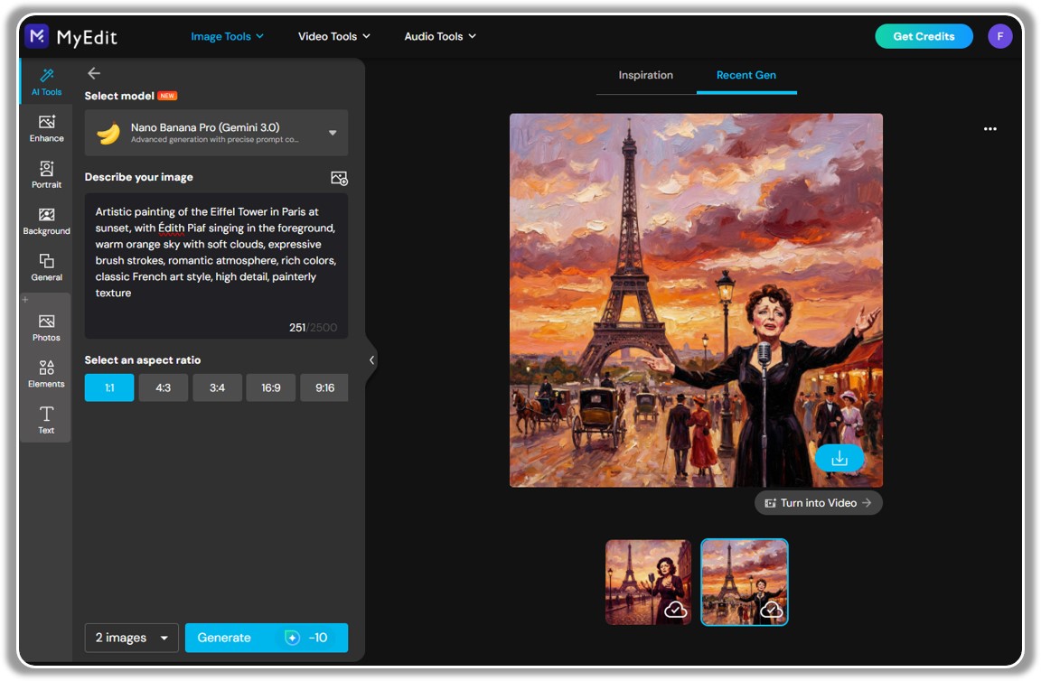Open the Select model dropdown
This screenshot has height=681, width=1041.
click(x=216, y=132)
